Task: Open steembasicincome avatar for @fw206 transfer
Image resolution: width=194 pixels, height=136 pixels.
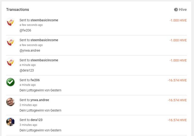Action: coord(11,22)
